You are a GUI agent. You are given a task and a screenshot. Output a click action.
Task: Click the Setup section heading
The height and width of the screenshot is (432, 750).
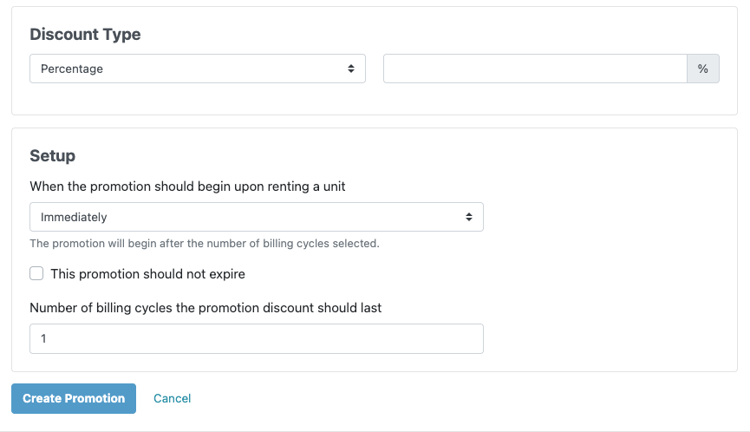52,156
